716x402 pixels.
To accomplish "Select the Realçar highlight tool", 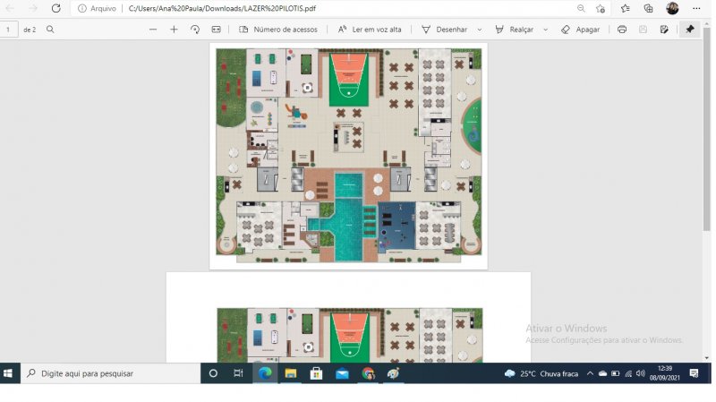I will click(x=515, y=30).
